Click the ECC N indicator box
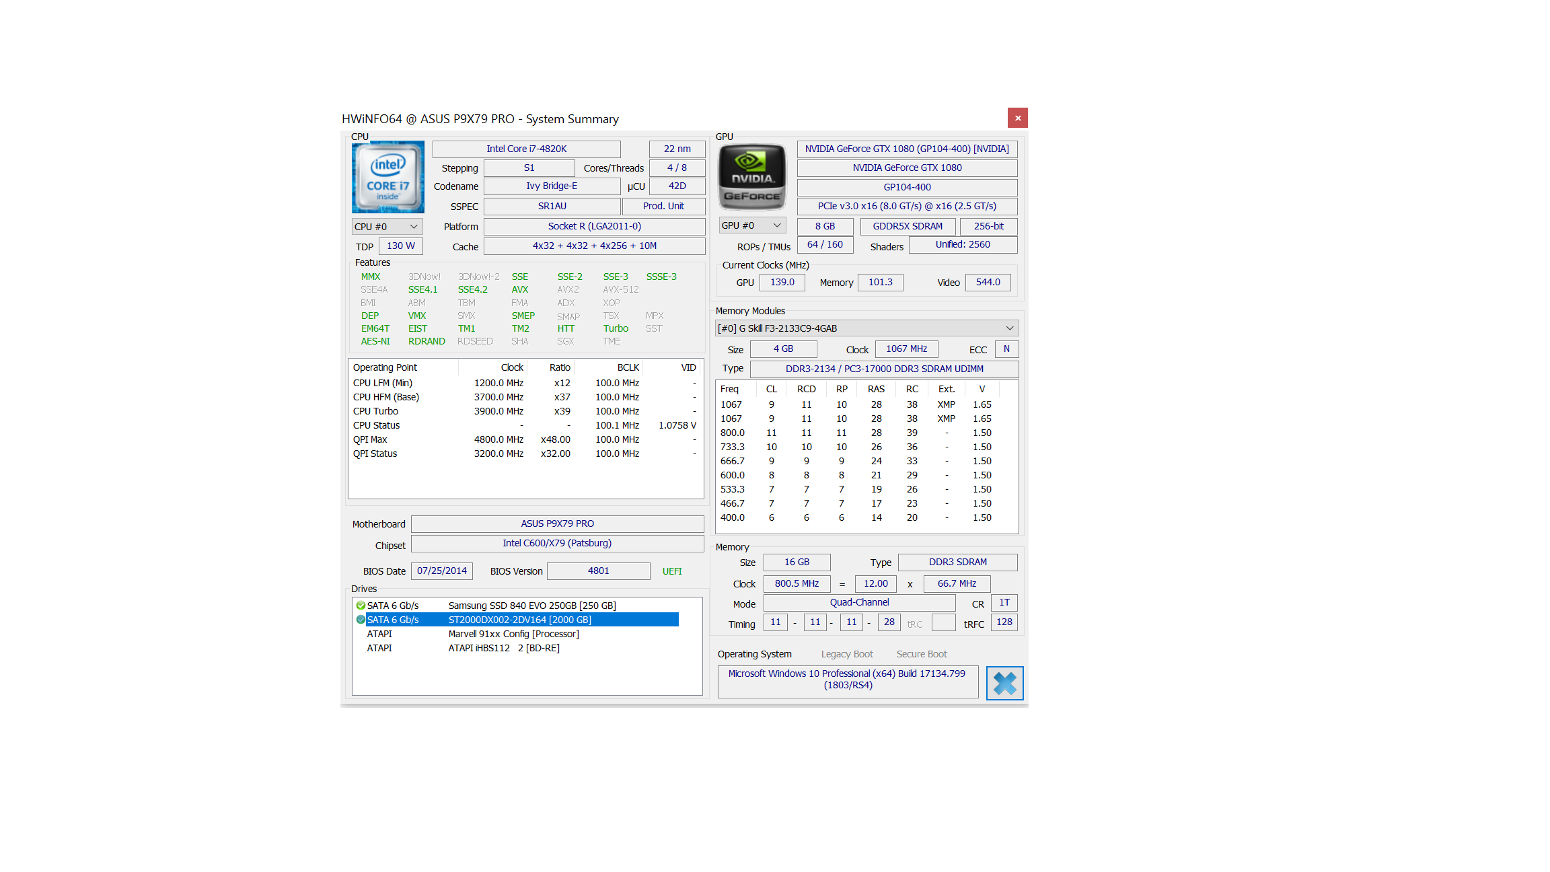Viewport: 1550px width, 872px height. (x=1006, y=349)
